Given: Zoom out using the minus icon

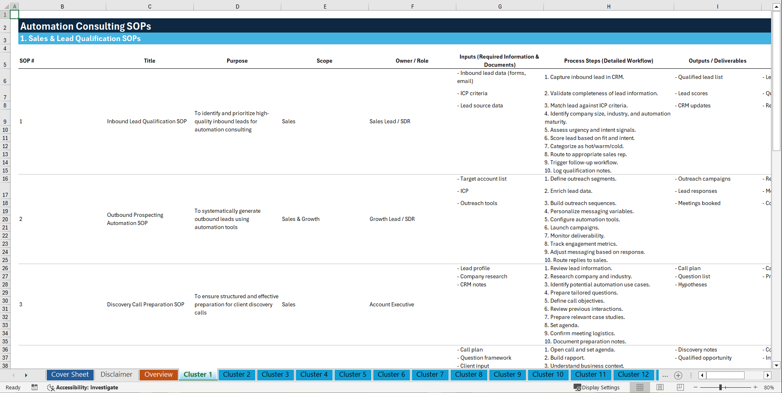Looking at the screenshot, I should pyautogui.click(x=696, y=387).
